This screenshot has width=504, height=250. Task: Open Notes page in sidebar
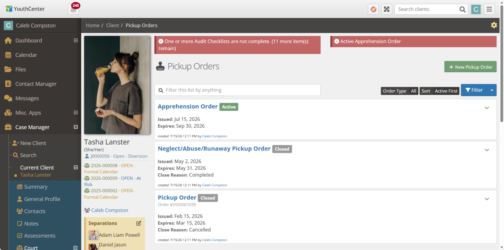pos(31,223)
